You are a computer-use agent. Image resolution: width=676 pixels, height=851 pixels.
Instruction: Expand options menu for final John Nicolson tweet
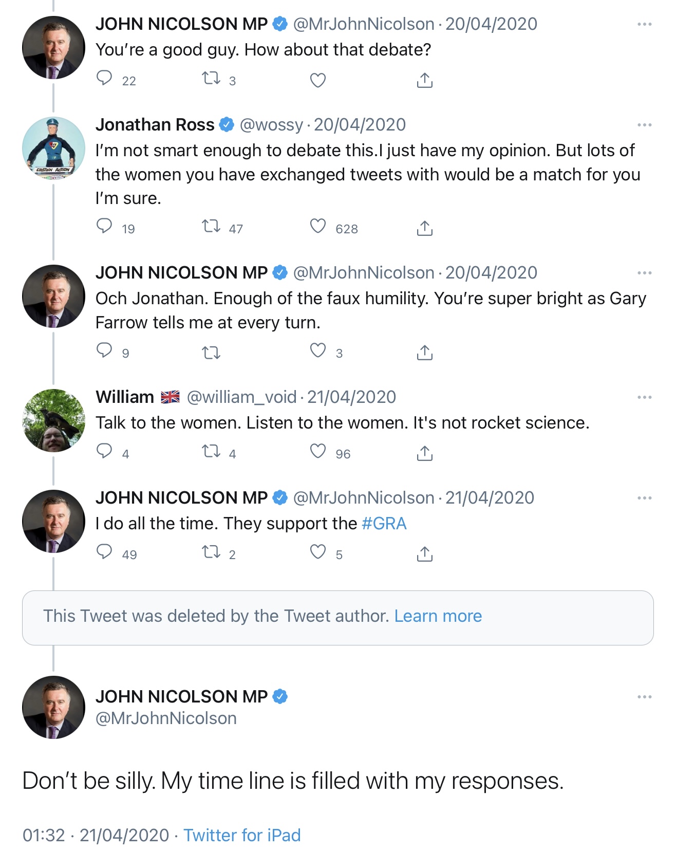(644, 697)
